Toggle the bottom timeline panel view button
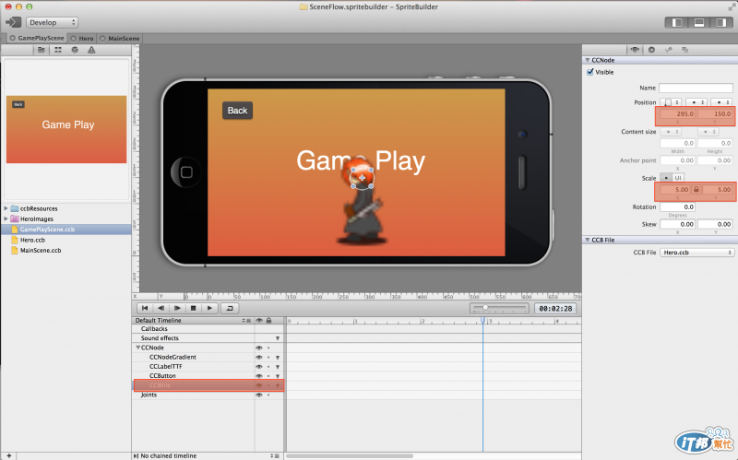 click(699, 22)
